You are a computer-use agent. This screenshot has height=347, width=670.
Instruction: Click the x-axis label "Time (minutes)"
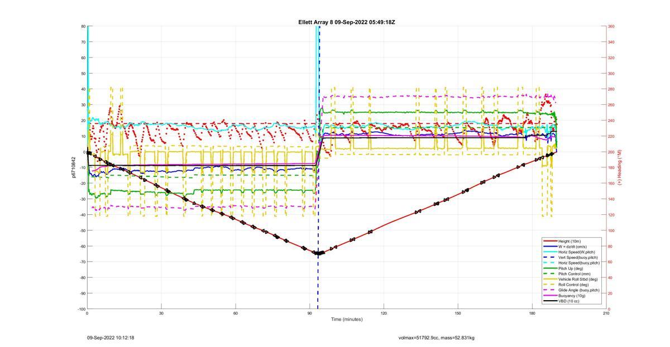point(346,319)
